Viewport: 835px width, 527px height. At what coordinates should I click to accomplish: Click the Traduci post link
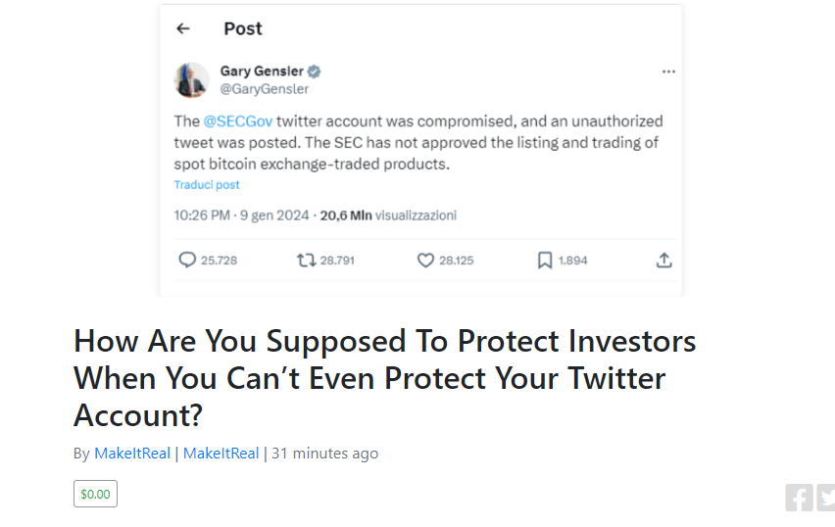tap(207, 185)
